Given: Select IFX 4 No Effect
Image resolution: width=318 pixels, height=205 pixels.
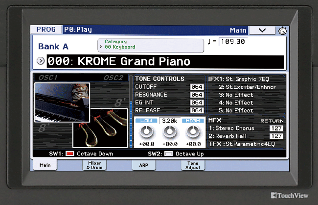Looking at the screenshot, I should pyautogui.click(x=236, y=102).
